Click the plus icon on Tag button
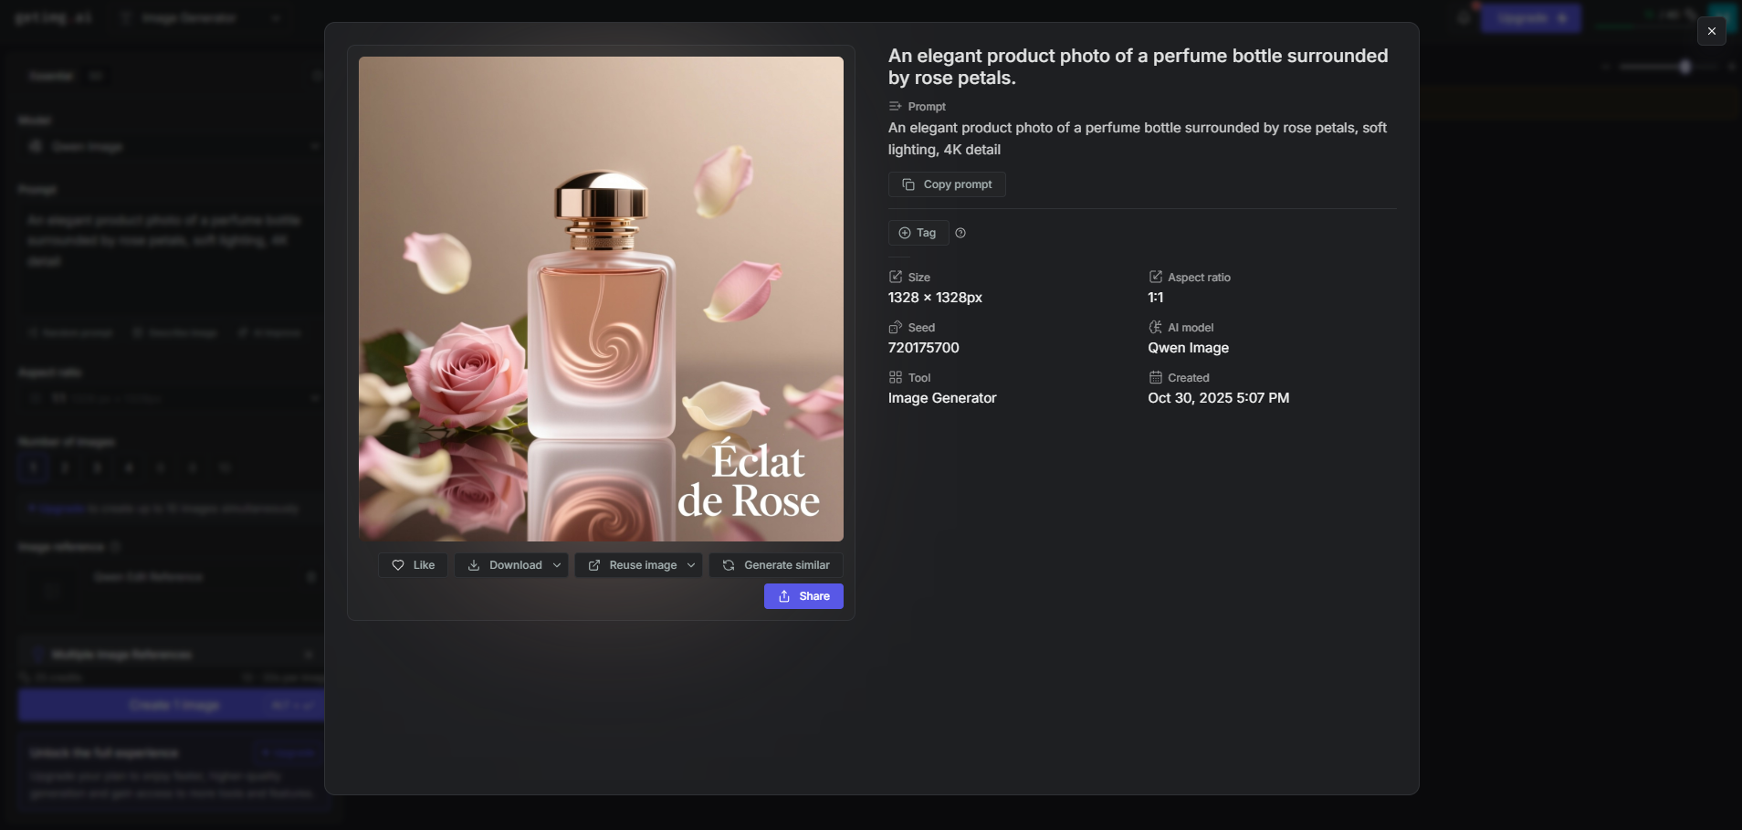This screenshot has height=830, width=1742. (x=905, y=233)
